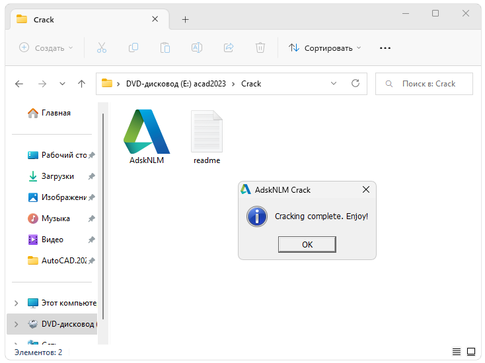Viewport: 485px width, 363px height.
Task: Click the navigation pane scrollbar
Action: pos(103,216)
